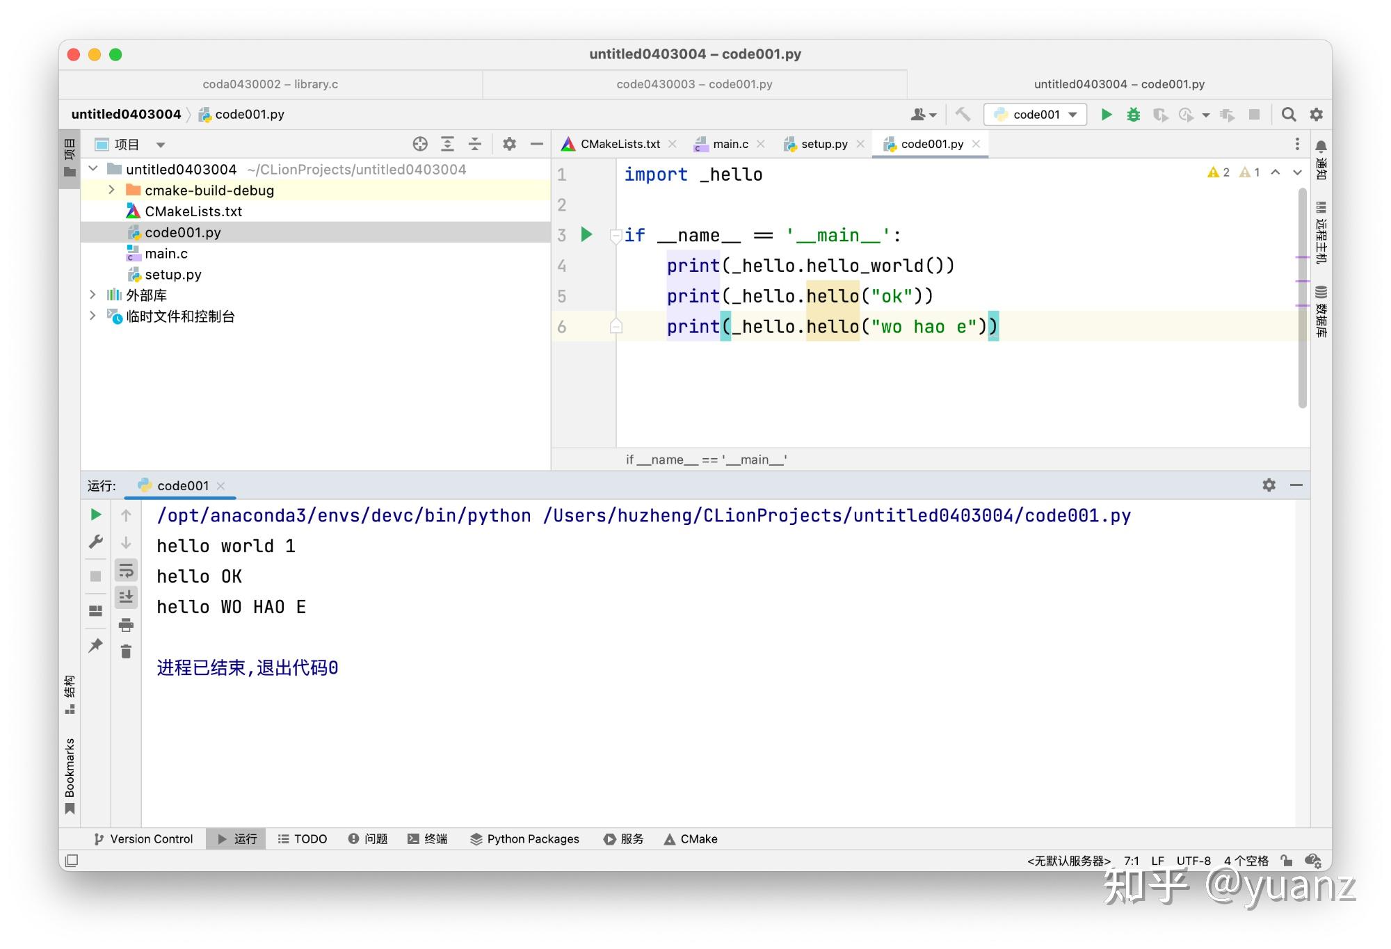Open the Project view dropdown
This screenshot has width=1391, height=949.
click(x=161, y=145)
